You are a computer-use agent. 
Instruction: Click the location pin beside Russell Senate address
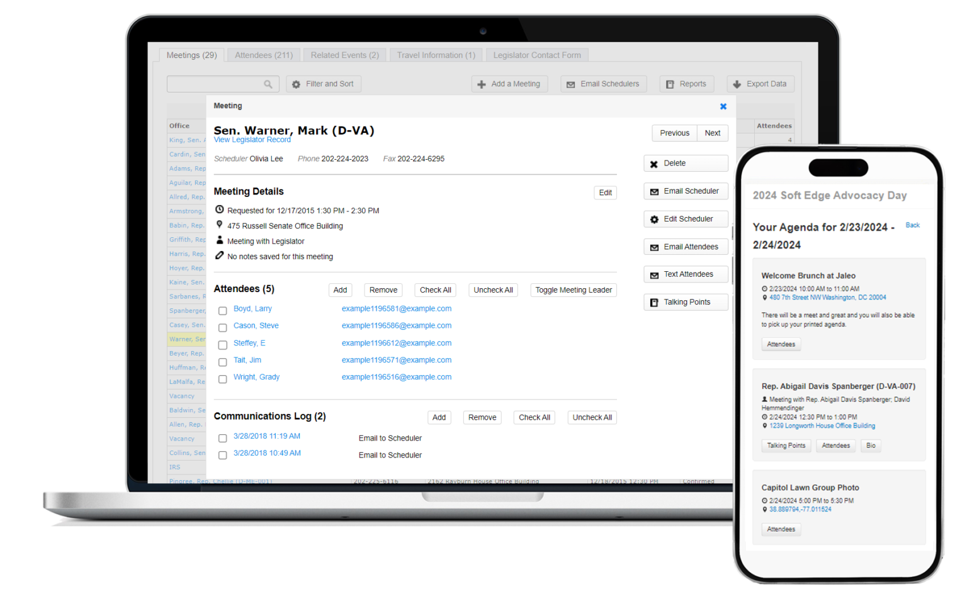click(219, 225)
